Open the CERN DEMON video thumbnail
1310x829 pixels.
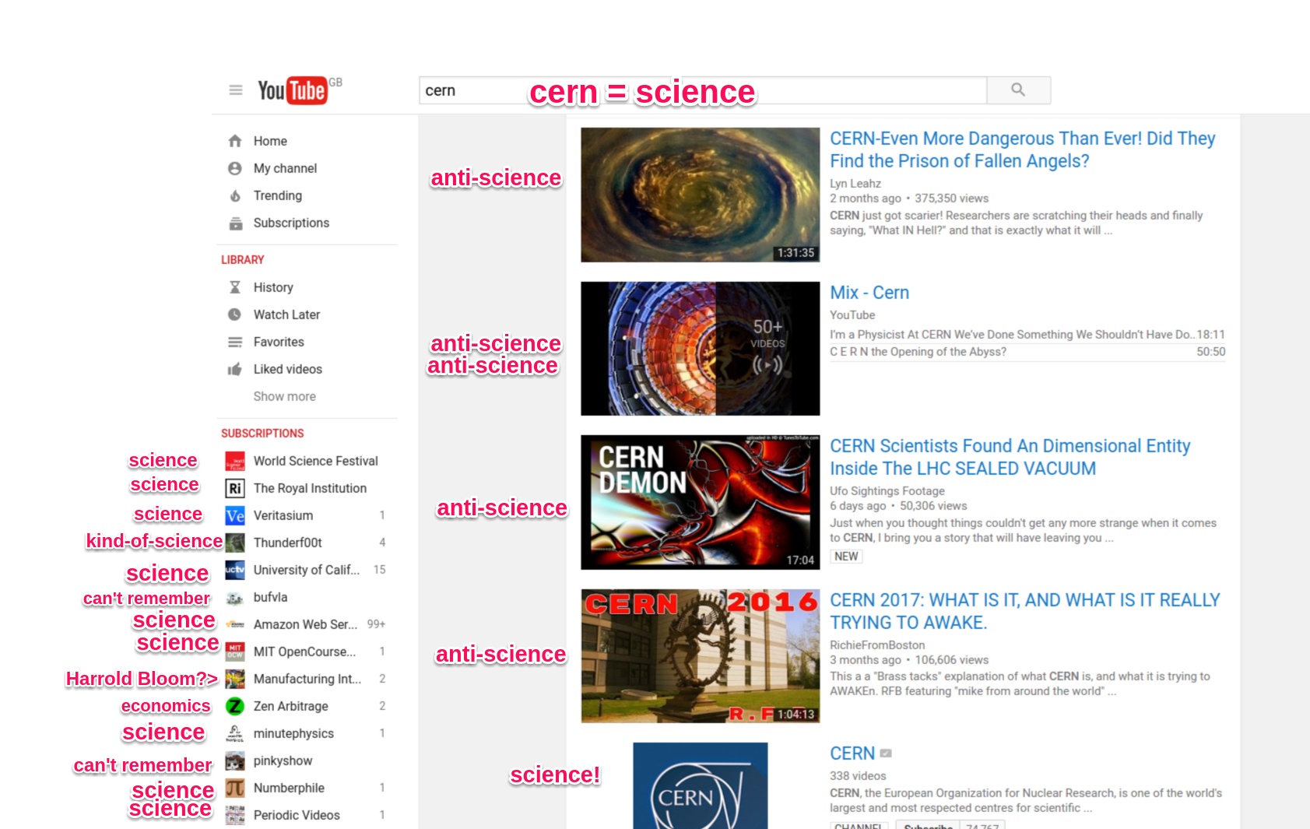(x=701, y=502)
